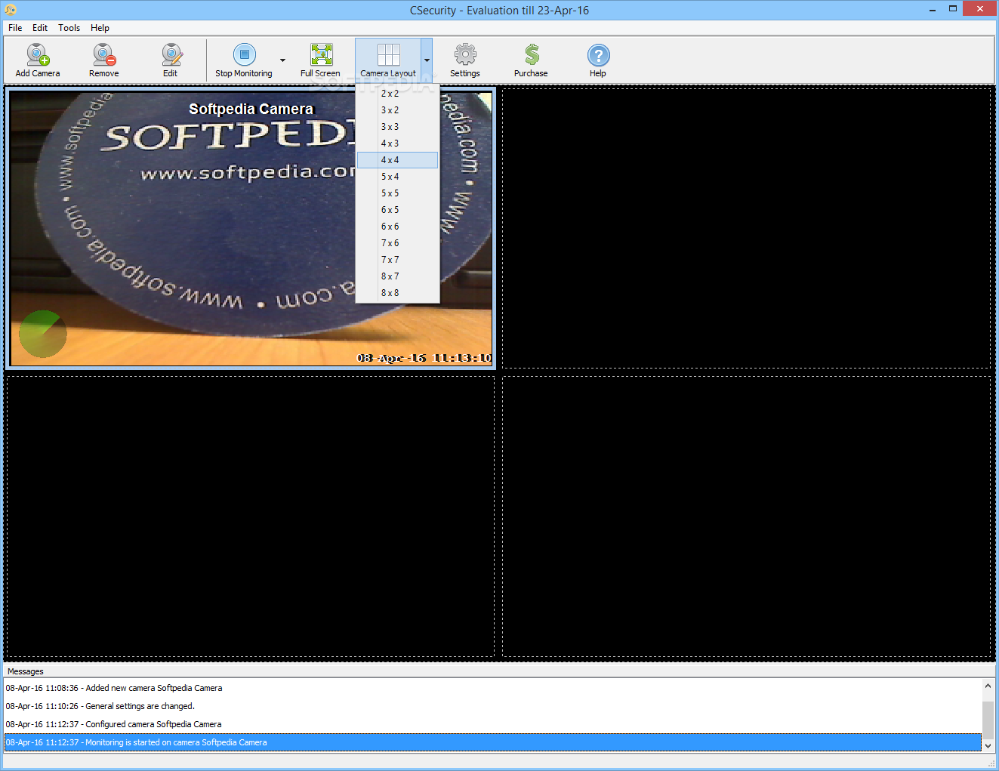
Task: Open the Edit menu in the menu bar
Action: [x=40, y=28]
